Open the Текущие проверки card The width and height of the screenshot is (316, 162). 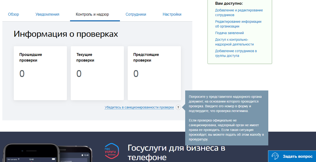tap(97, 73)
